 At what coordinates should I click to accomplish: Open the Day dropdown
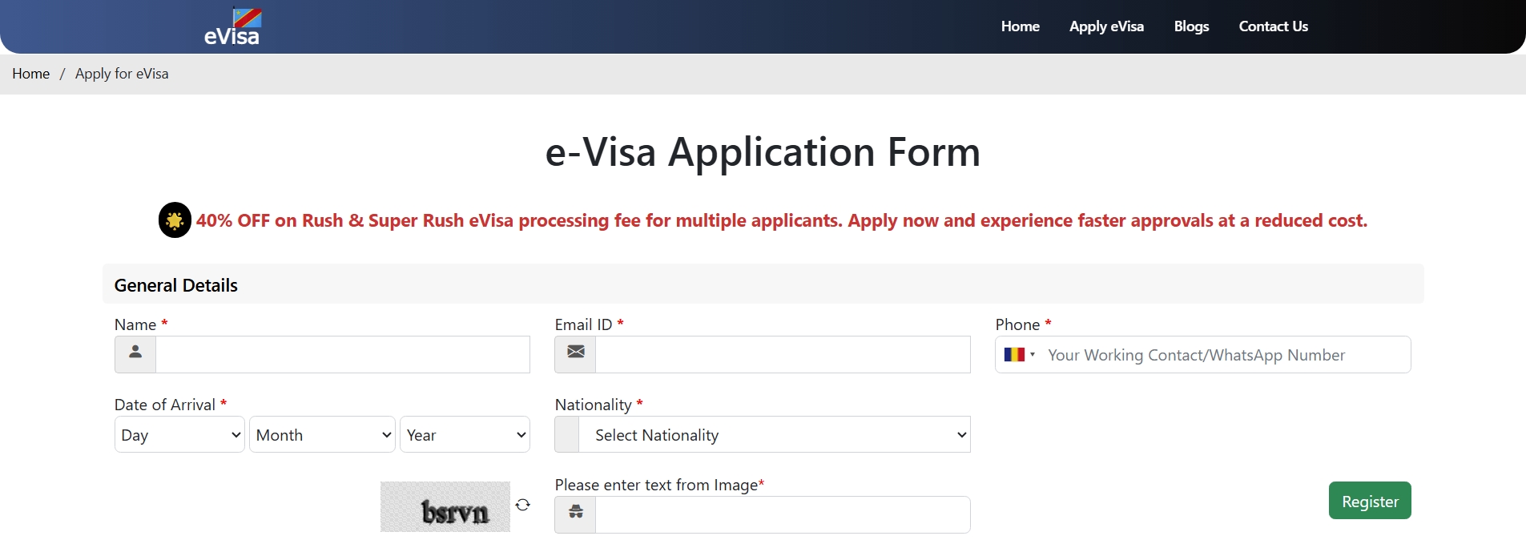[x=179, y=434]
